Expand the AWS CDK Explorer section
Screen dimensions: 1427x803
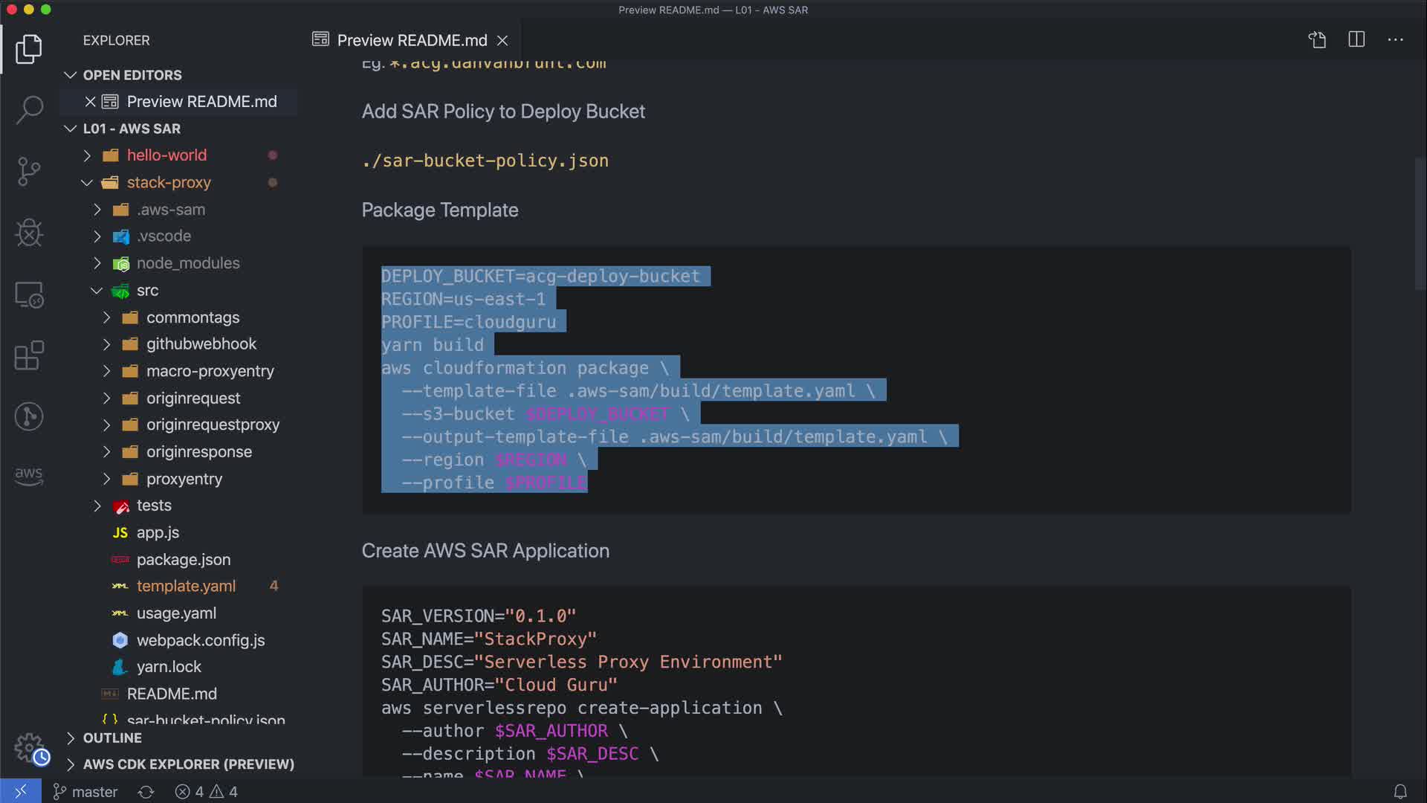click(x=188, y=764)
